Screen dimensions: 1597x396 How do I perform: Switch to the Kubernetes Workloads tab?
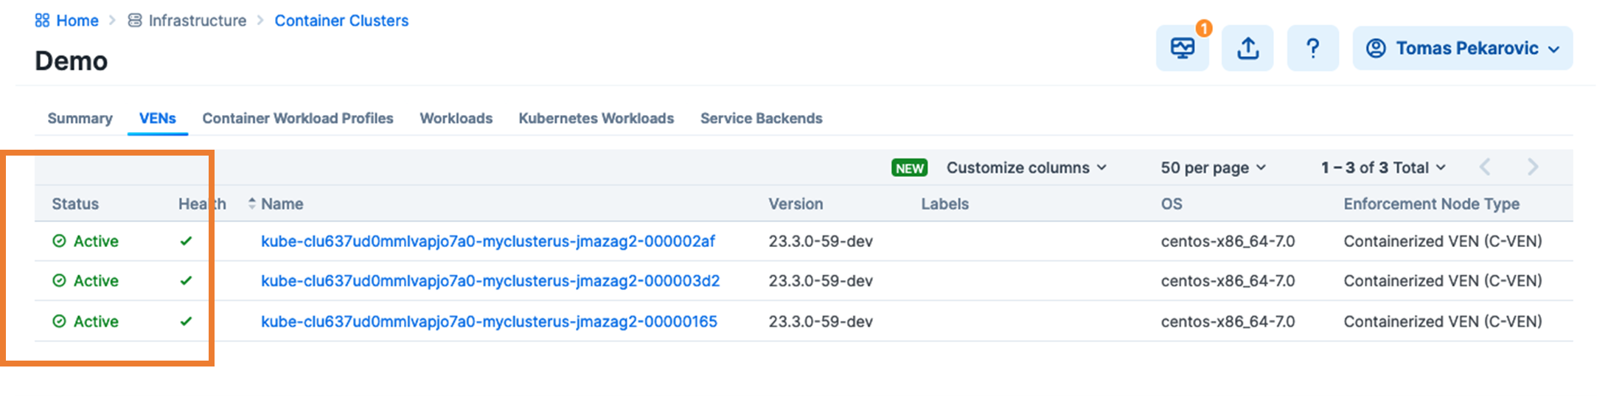[x=596, y=118]
